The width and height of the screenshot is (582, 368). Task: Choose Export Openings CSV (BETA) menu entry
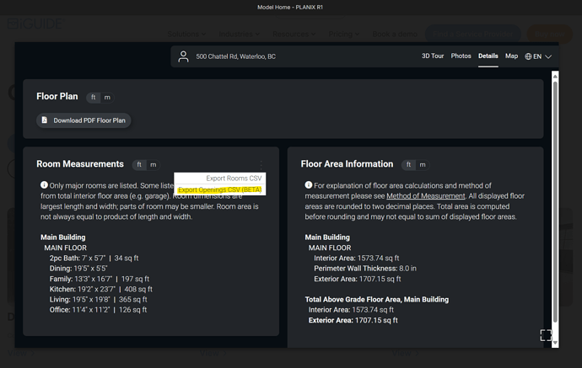coord(220,189)
